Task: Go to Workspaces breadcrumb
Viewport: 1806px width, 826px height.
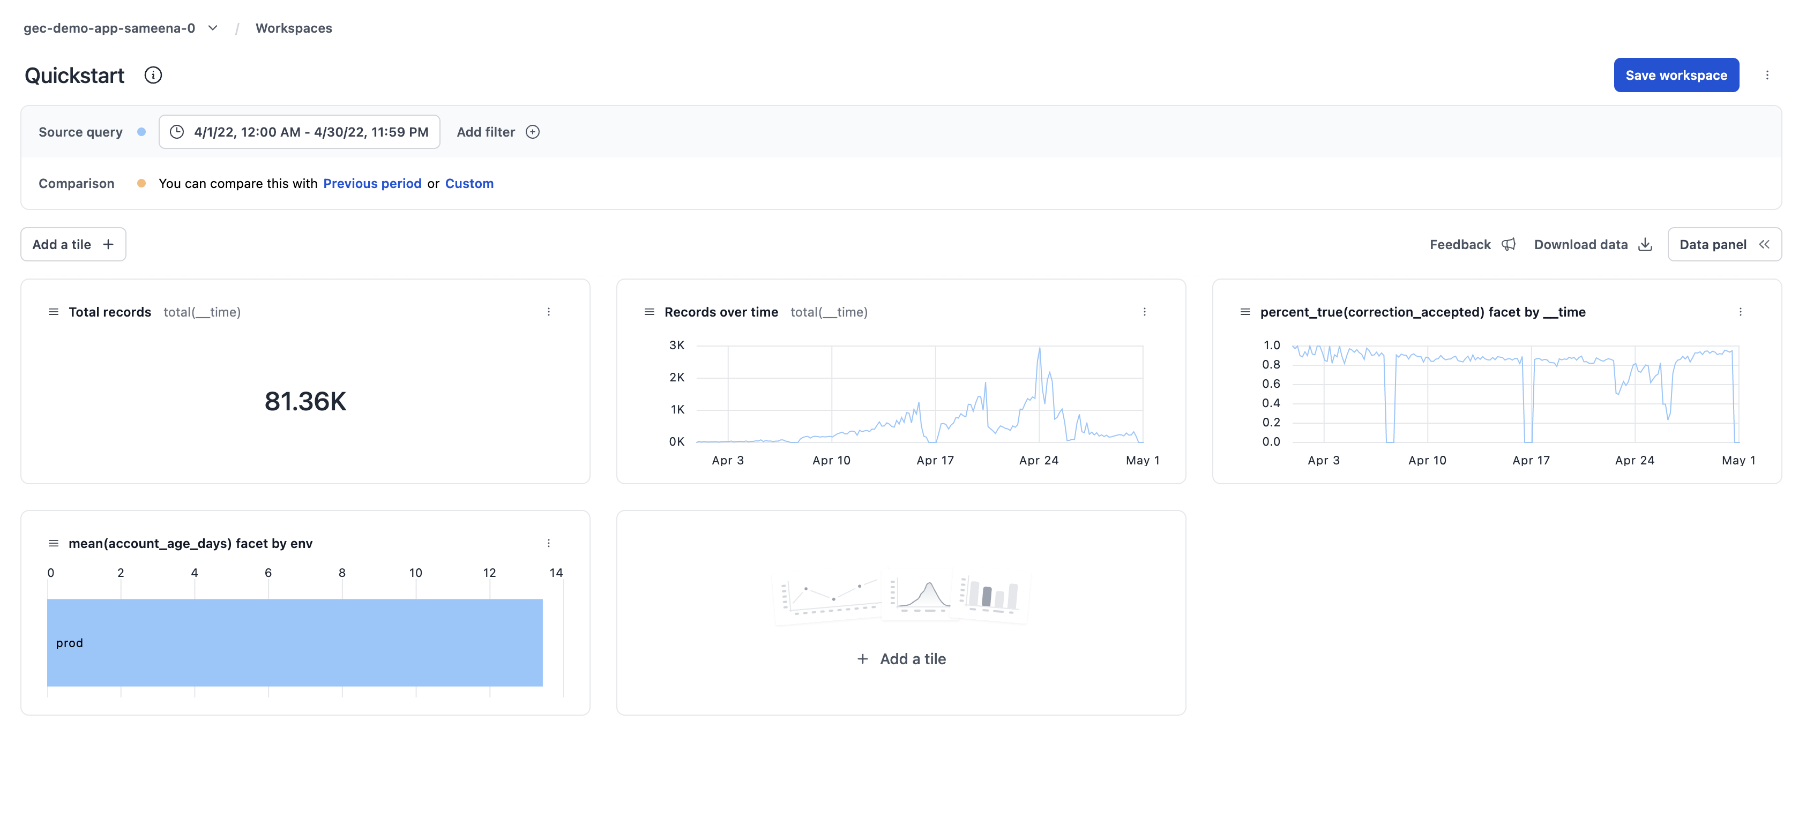Action: (x=293, y=28)
